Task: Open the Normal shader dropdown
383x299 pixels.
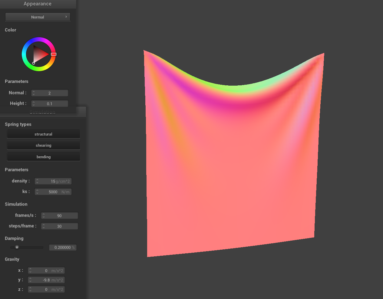Action: pos(38,17)
